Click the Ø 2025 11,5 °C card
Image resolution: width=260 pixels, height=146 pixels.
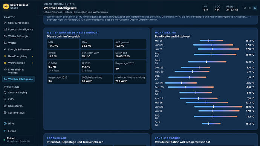(x=96, y=67)
